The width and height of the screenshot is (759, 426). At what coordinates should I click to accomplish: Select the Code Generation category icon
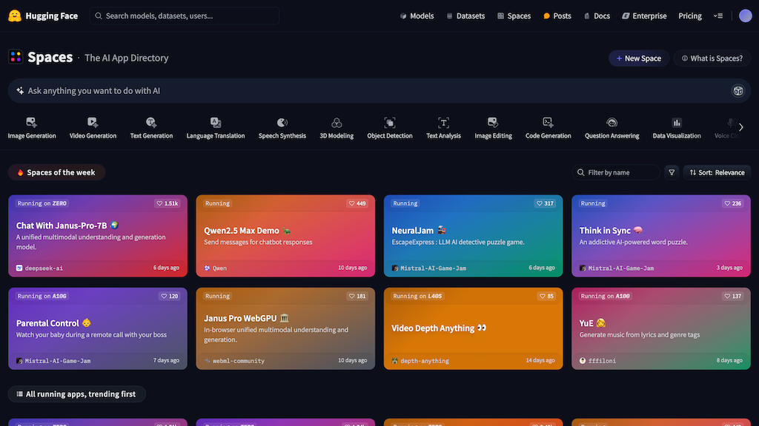click(x=548, y=123)
